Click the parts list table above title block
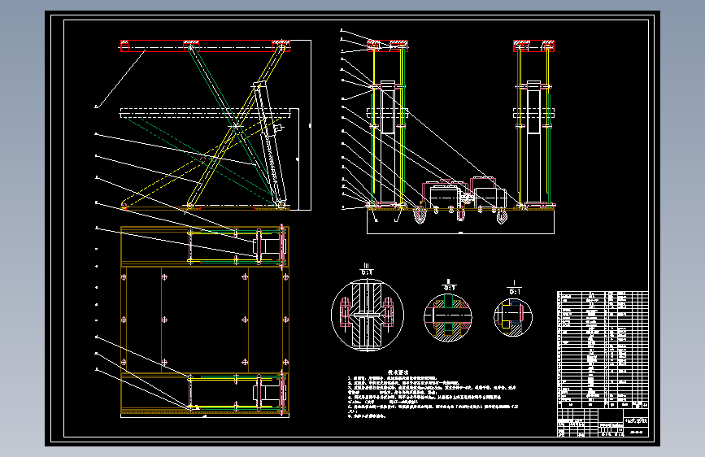The width and height of the screenshot is (705, 457). pos(603,350)
